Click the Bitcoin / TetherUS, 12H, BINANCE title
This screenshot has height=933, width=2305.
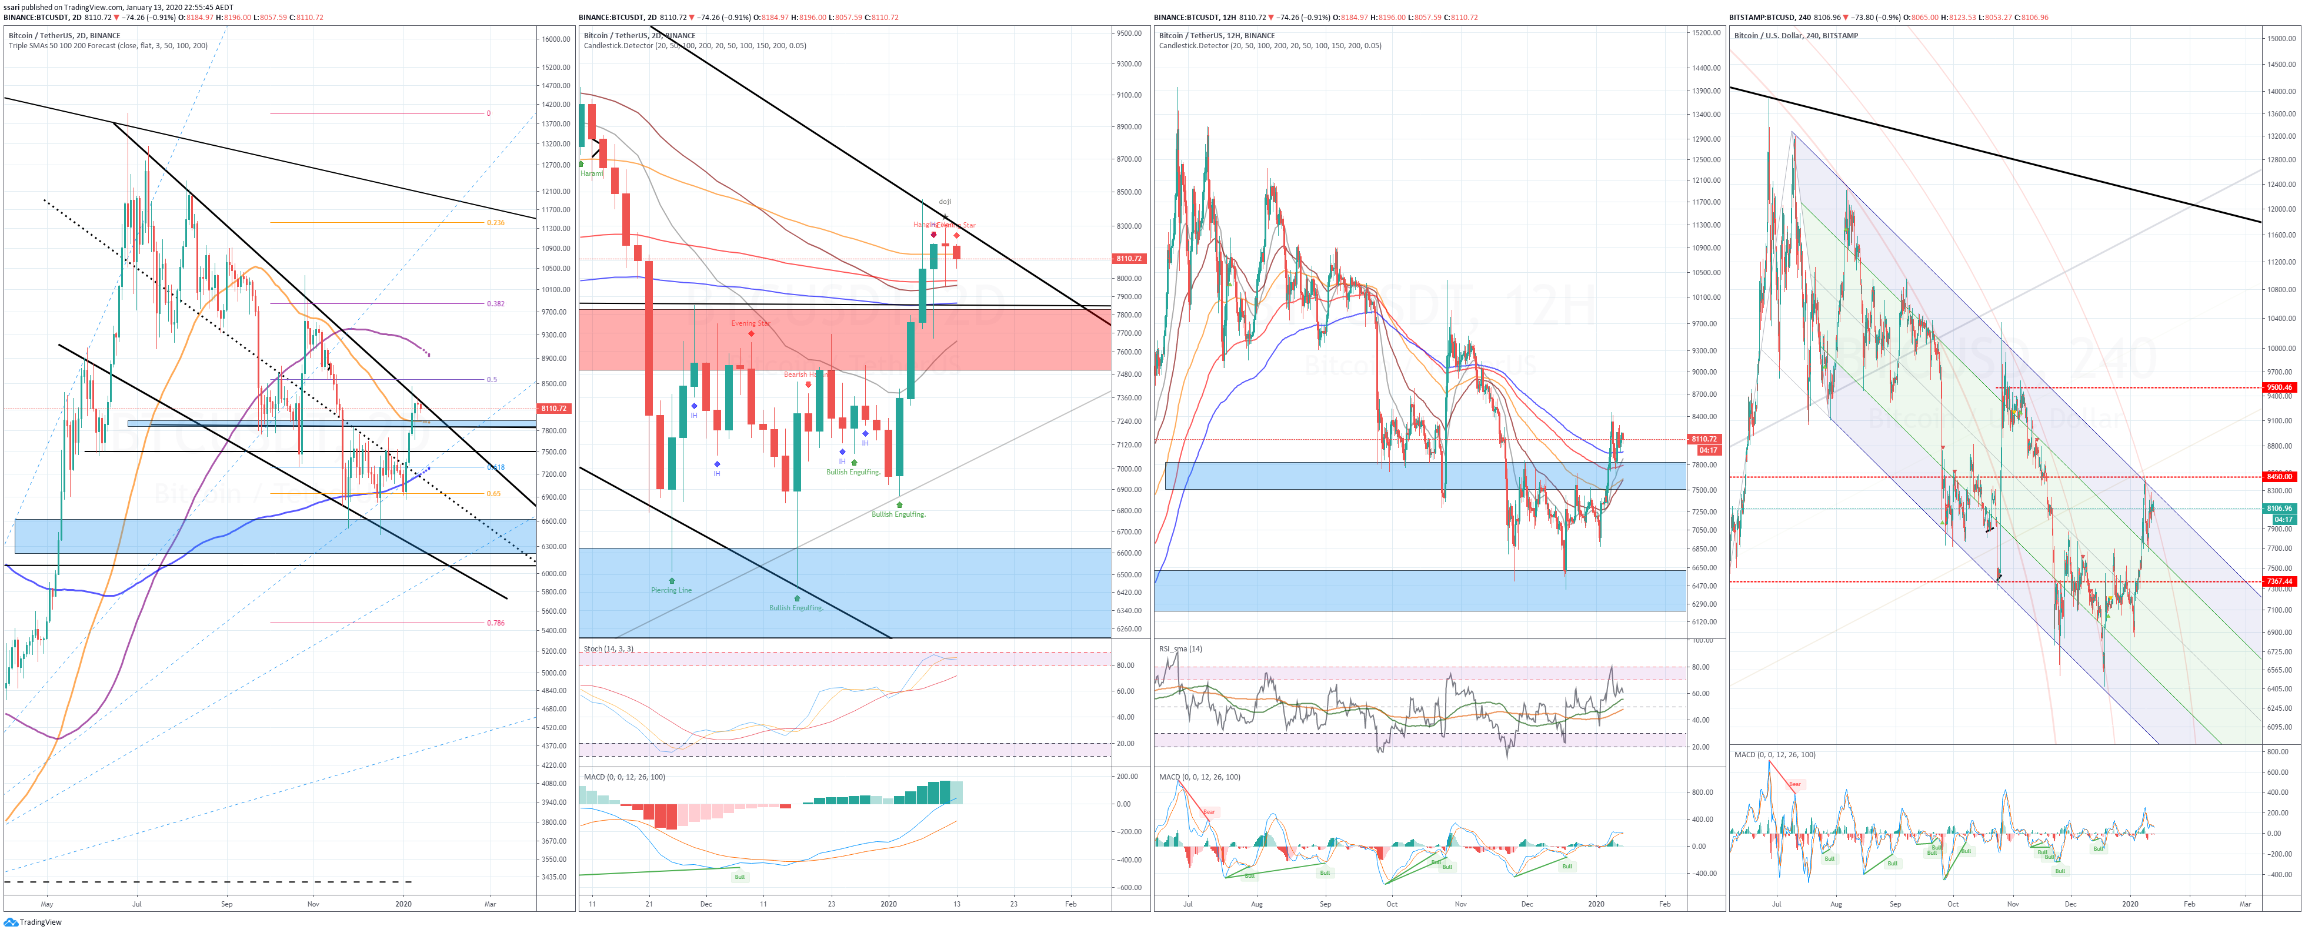click(x=1217, y=36)
